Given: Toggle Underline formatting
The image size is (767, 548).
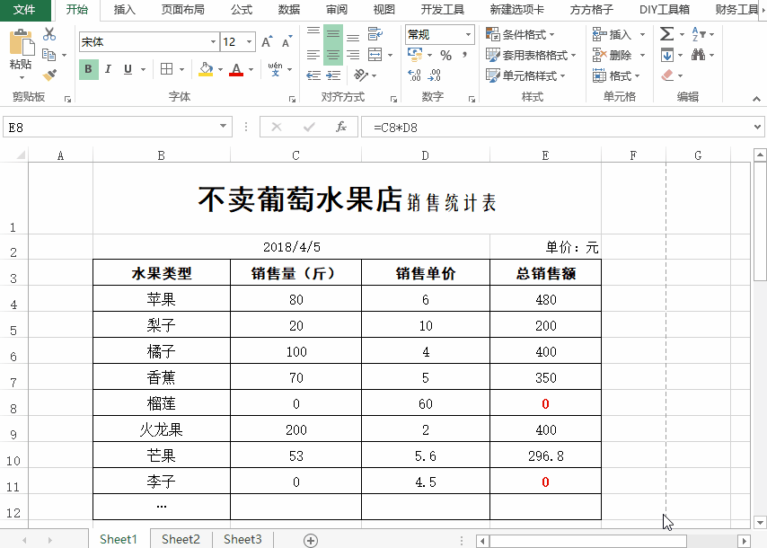Looking at the screenshot, I should (x=128, y=69).
